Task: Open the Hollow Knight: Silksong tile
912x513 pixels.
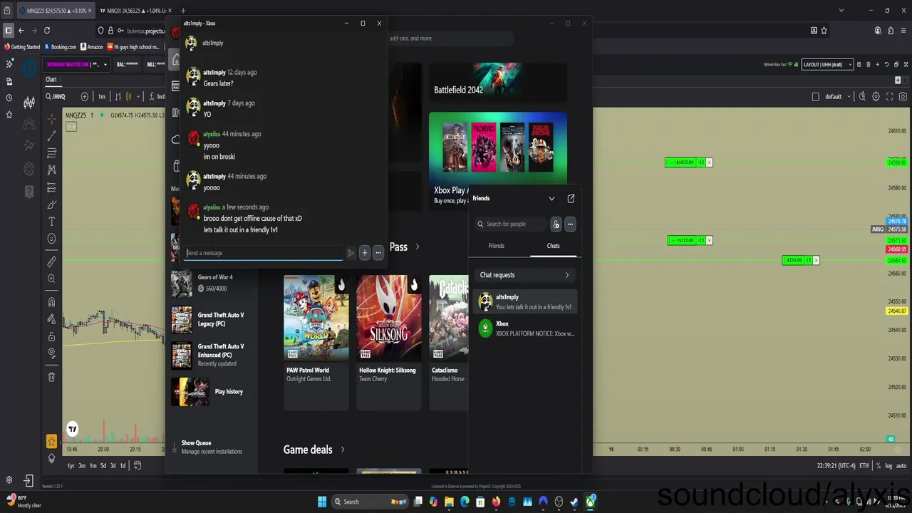Action: click(388, 342)
